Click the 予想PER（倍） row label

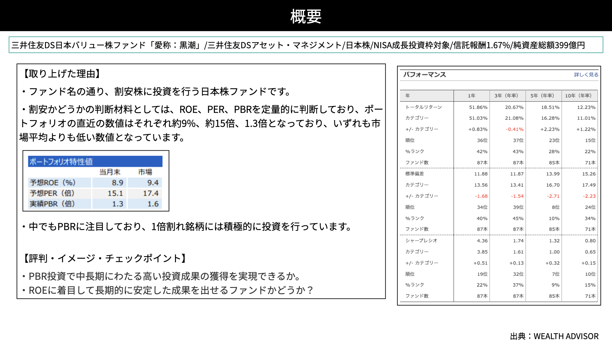pyautogui.click(x=52, y=193)
